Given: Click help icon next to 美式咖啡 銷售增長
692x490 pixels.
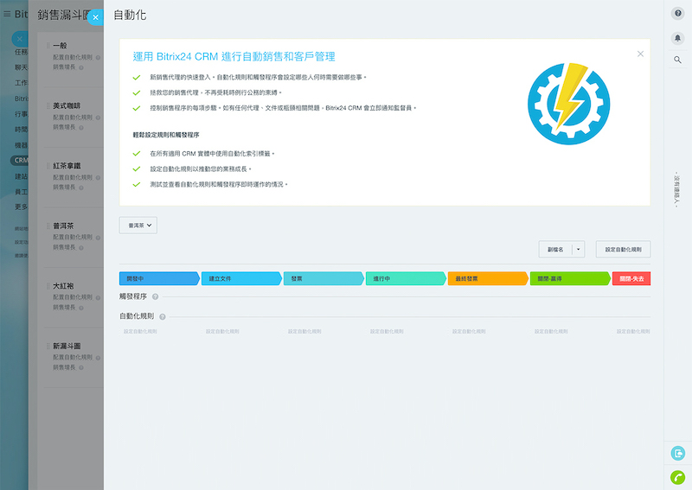Looking at the screenshot, I should pos(81,128).
